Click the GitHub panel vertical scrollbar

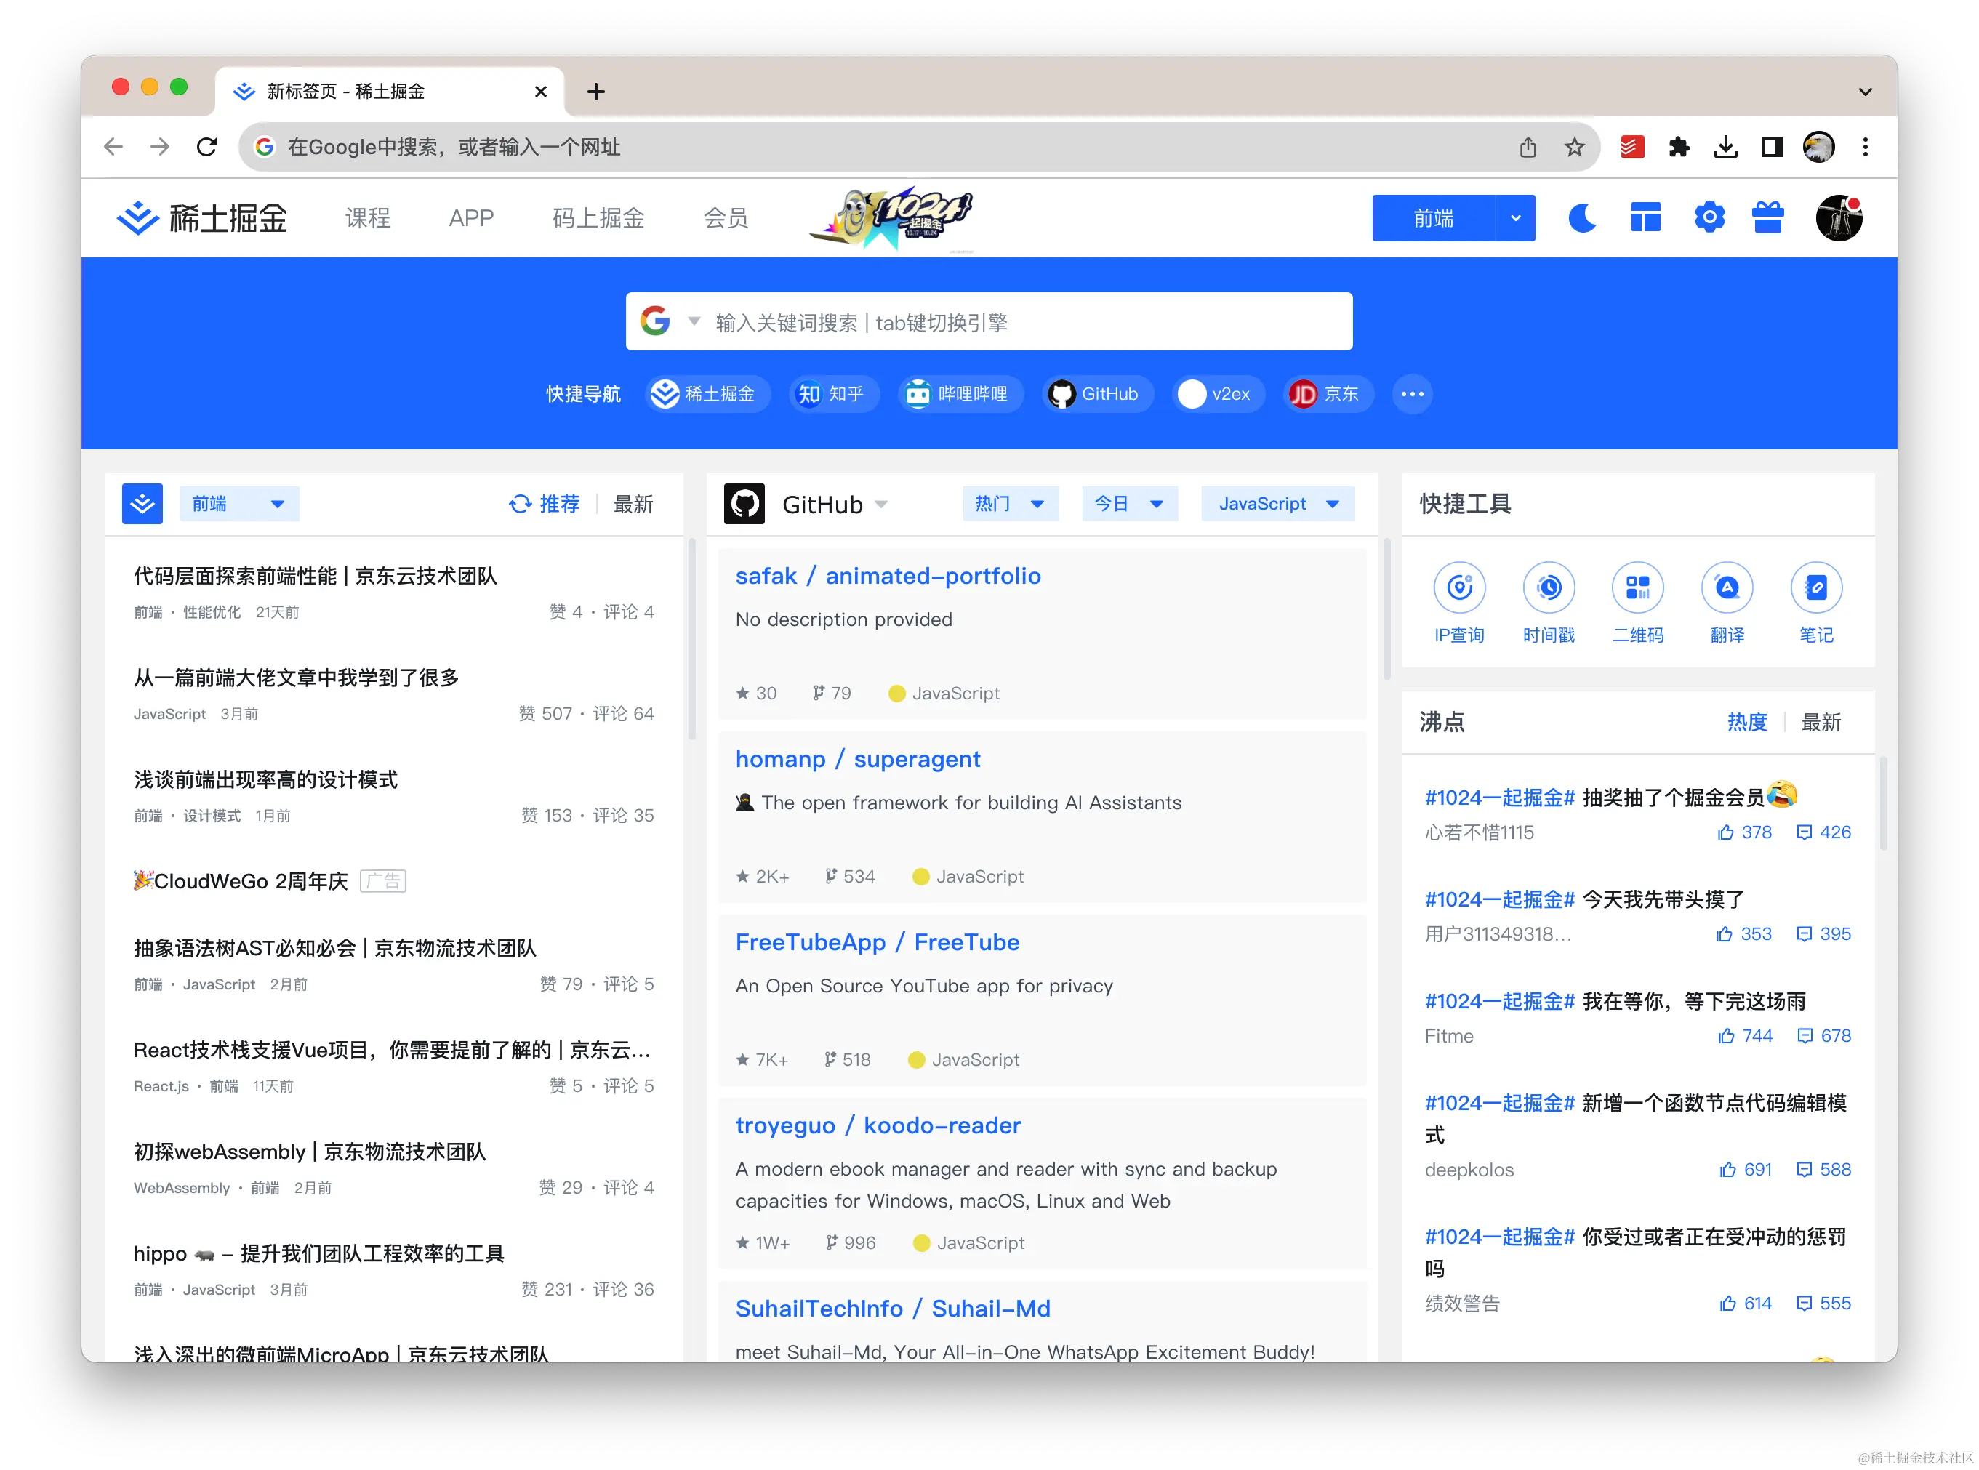(1386, 609)
